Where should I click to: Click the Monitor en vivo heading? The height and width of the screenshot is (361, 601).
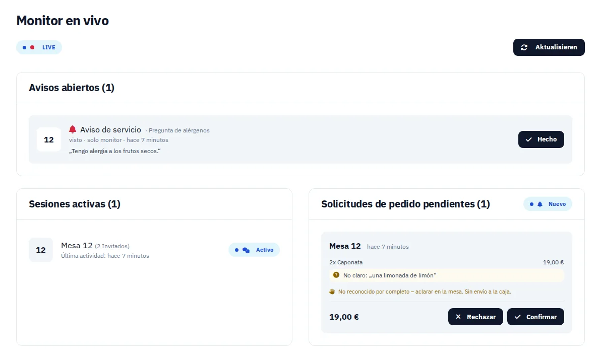coord(63,20)
